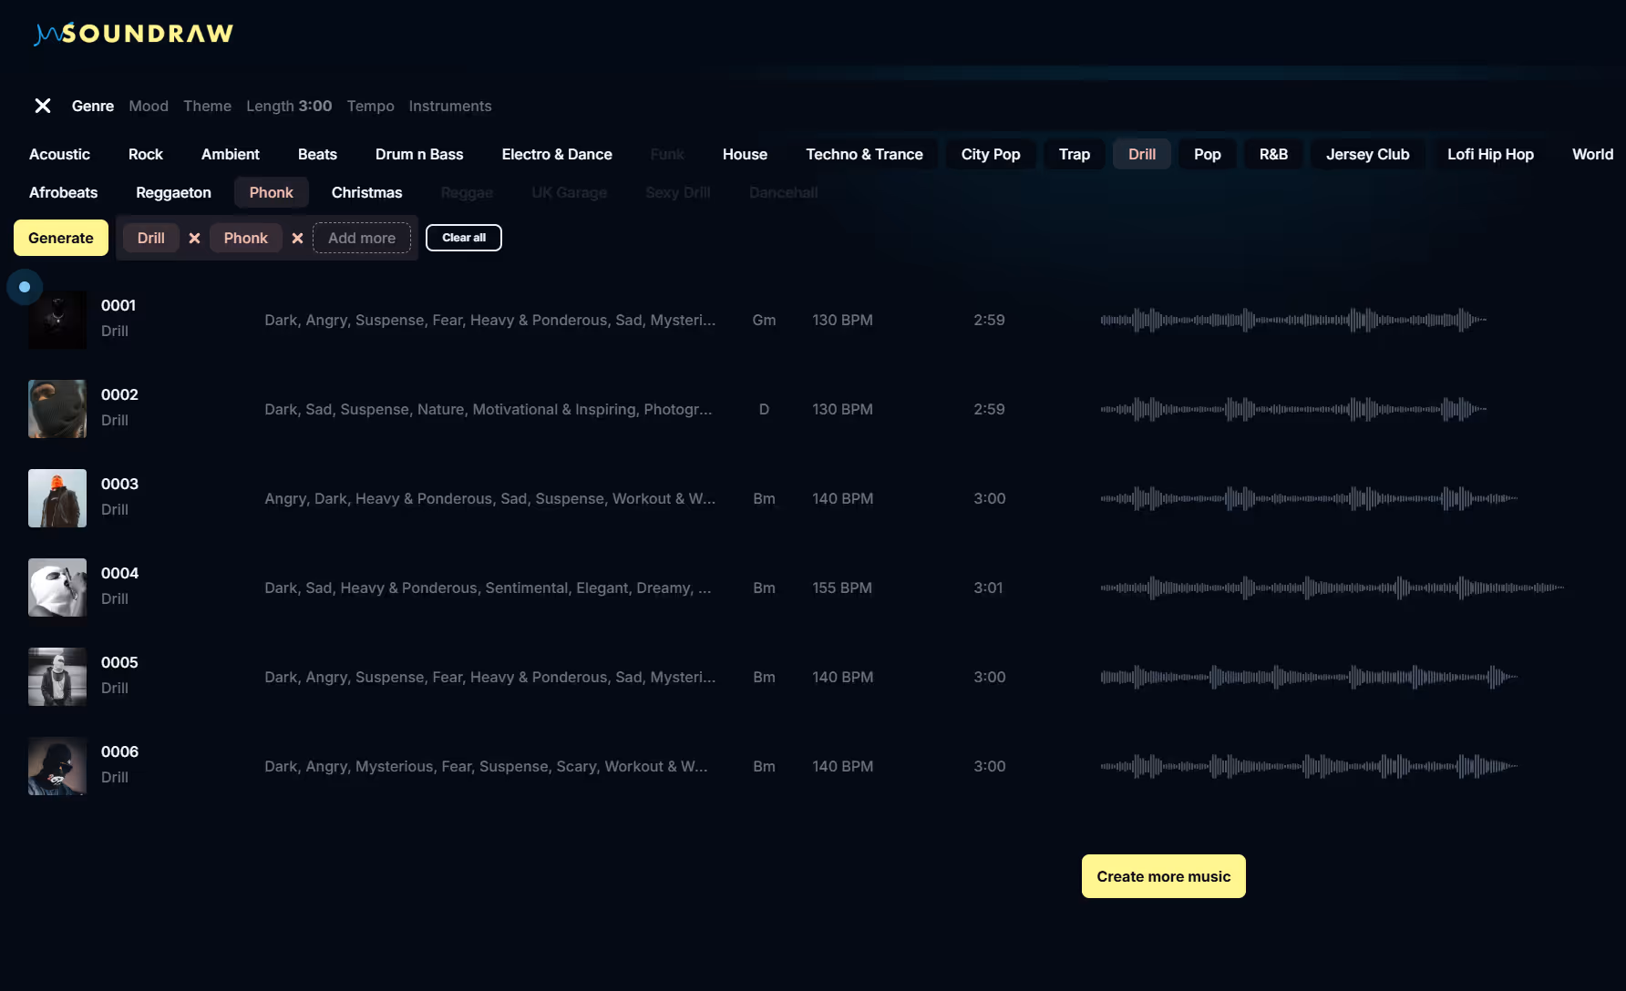The width and height of the screenshot is (1626, 991).
Task: Seek in the waveform of track 0003
Action: point(1309,498)
